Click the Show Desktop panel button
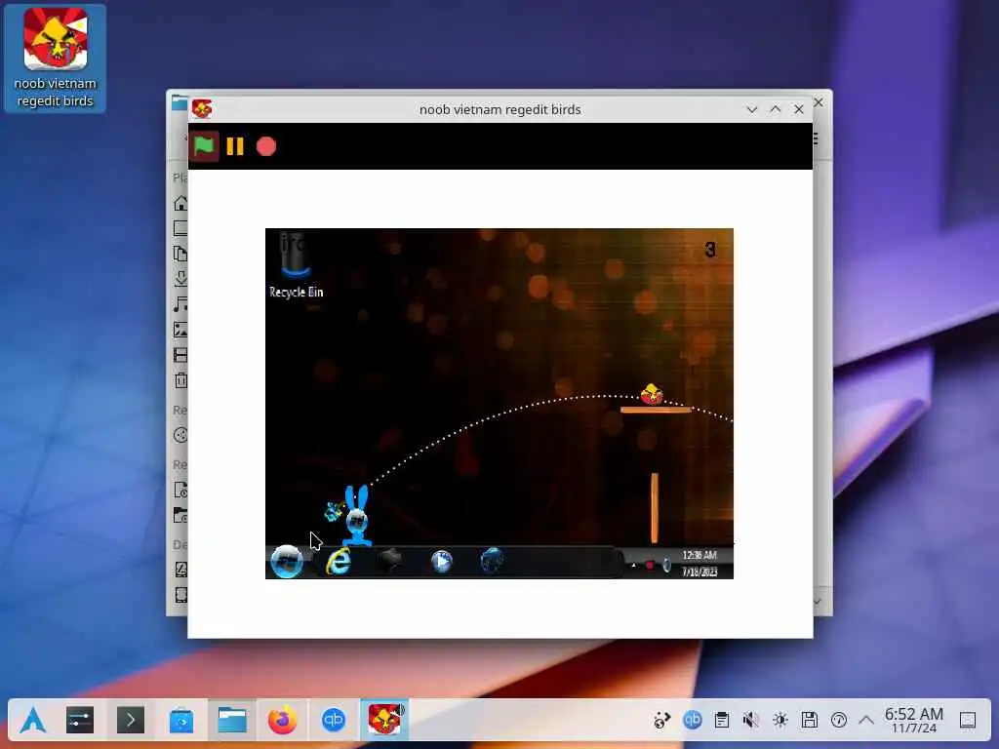 point(968,721)
